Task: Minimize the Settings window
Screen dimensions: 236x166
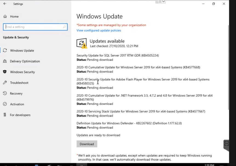Action: click(203, 4)
